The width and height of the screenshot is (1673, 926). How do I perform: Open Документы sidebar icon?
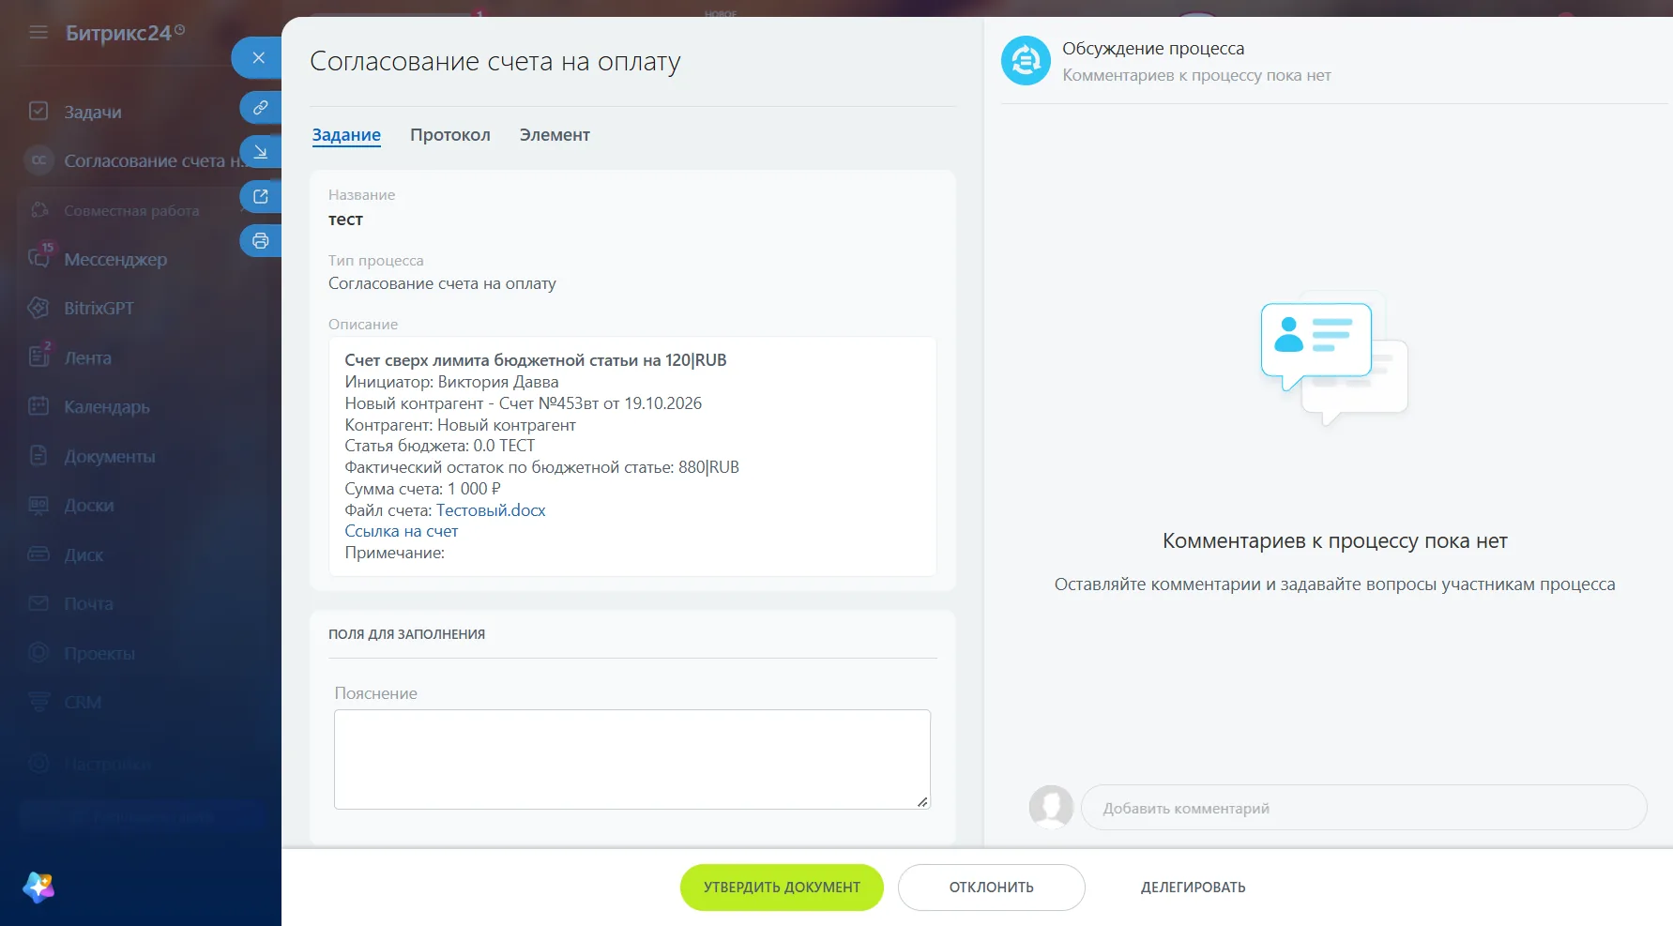click(38, 456)
